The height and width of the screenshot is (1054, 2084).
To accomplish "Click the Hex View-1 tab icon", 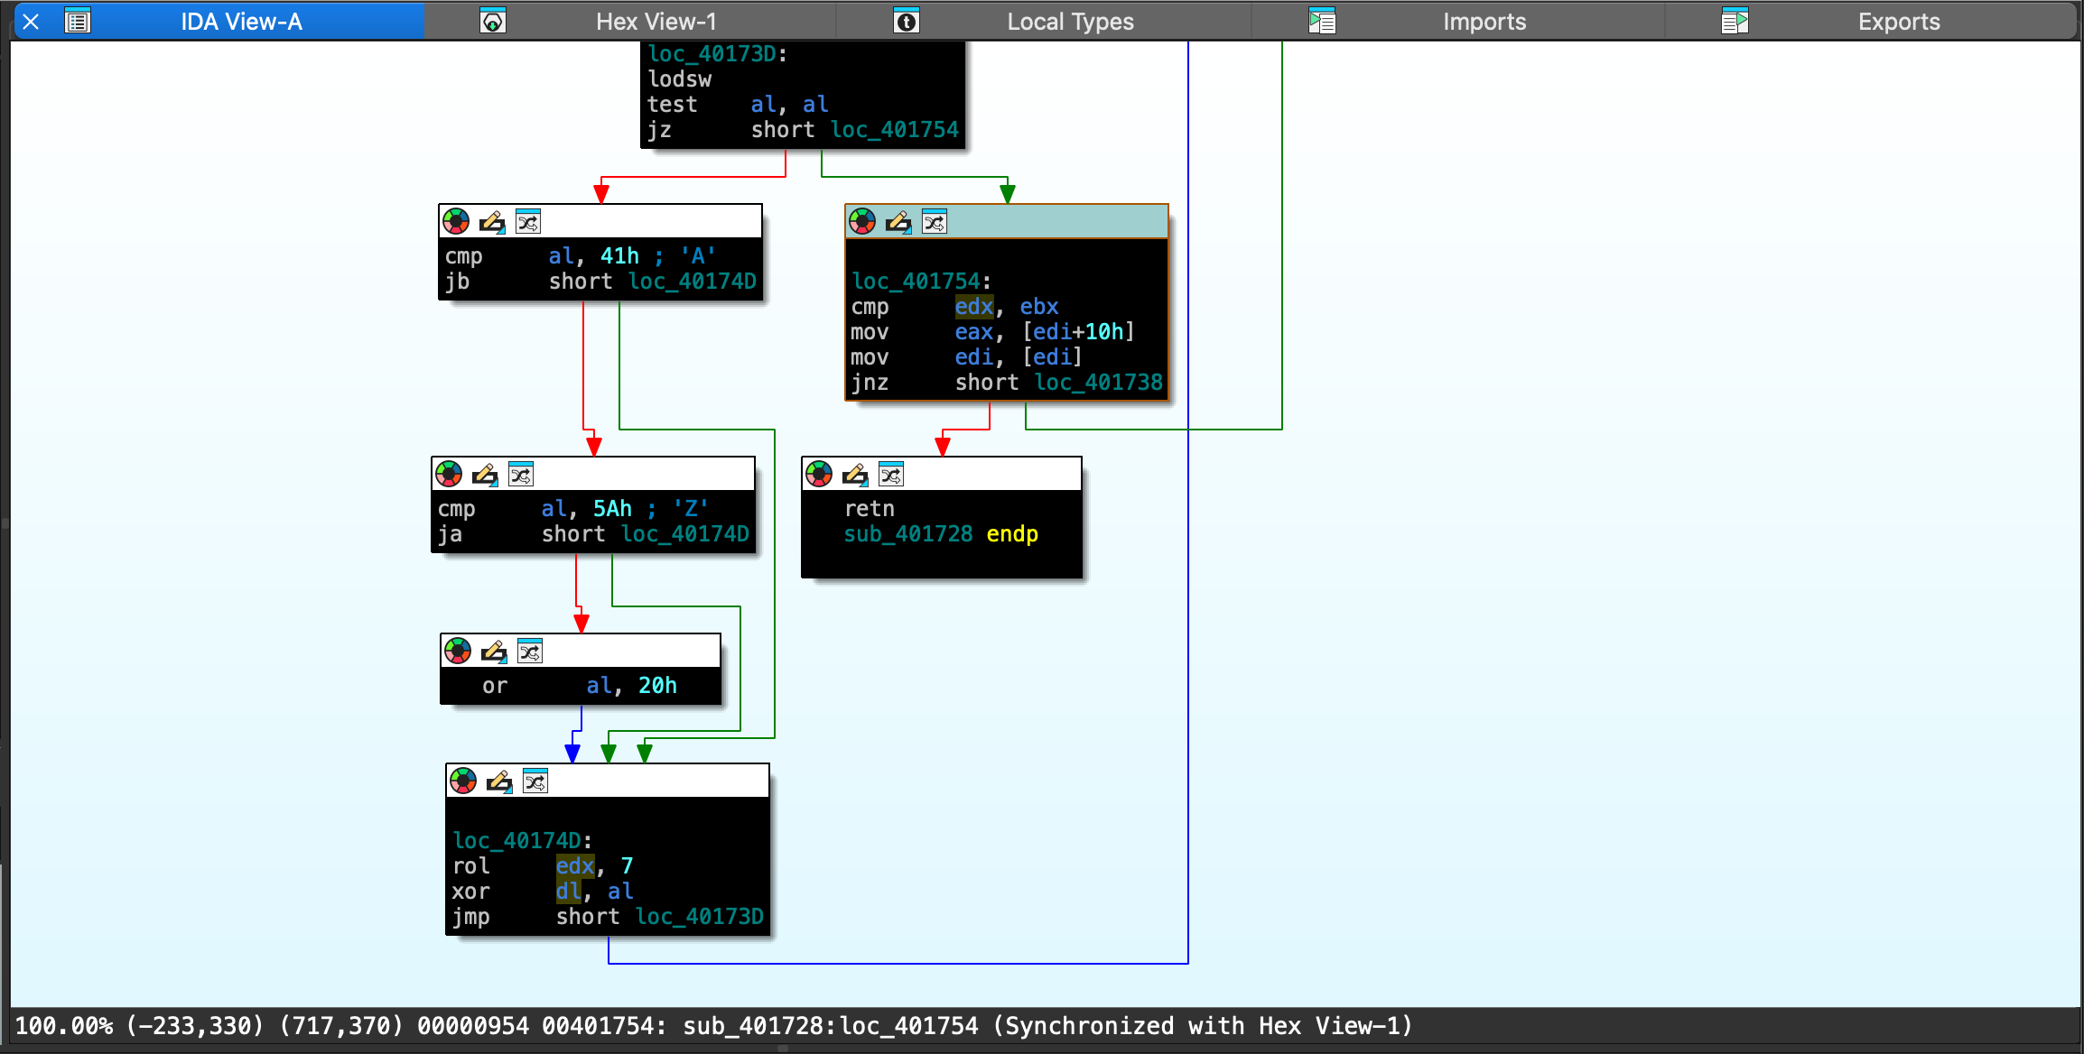I will [493, 22].
